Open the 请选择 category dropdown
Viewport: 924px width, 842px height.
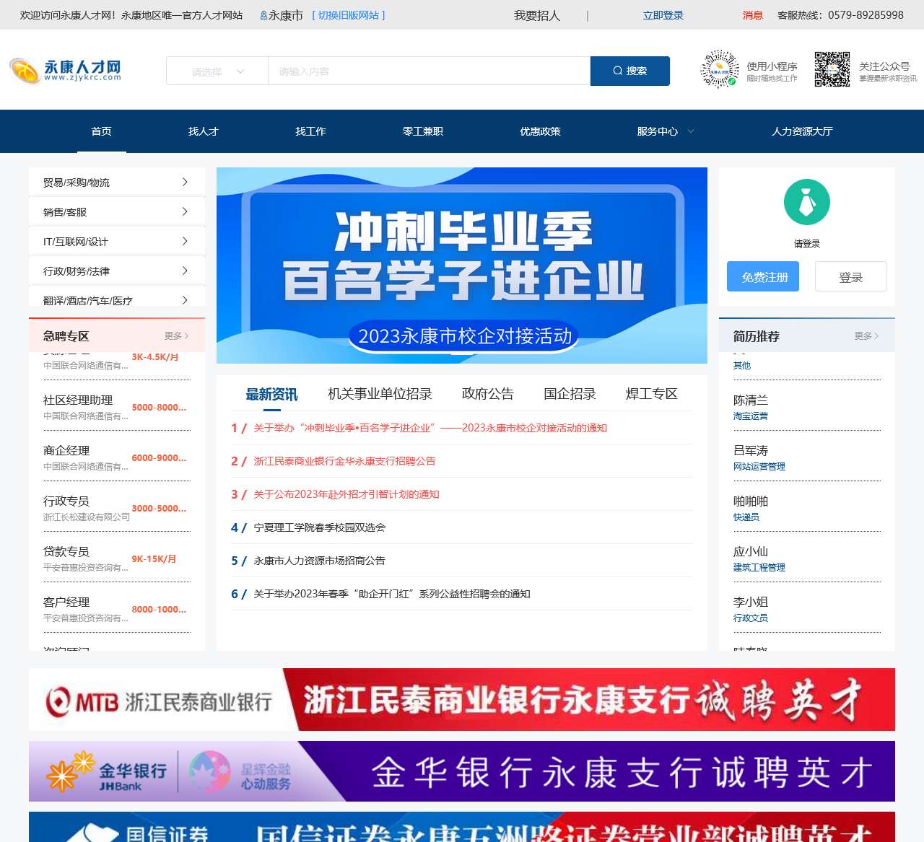coord(217,71)
